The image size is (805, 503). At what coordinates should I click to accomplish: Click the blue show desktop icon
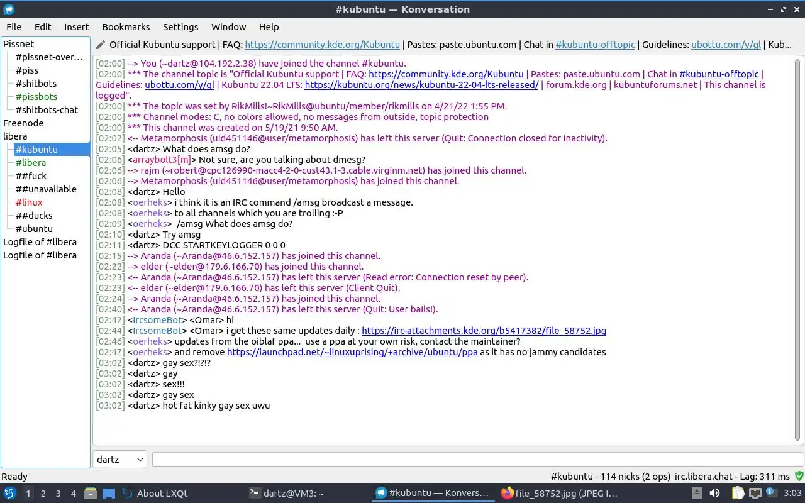109,494
